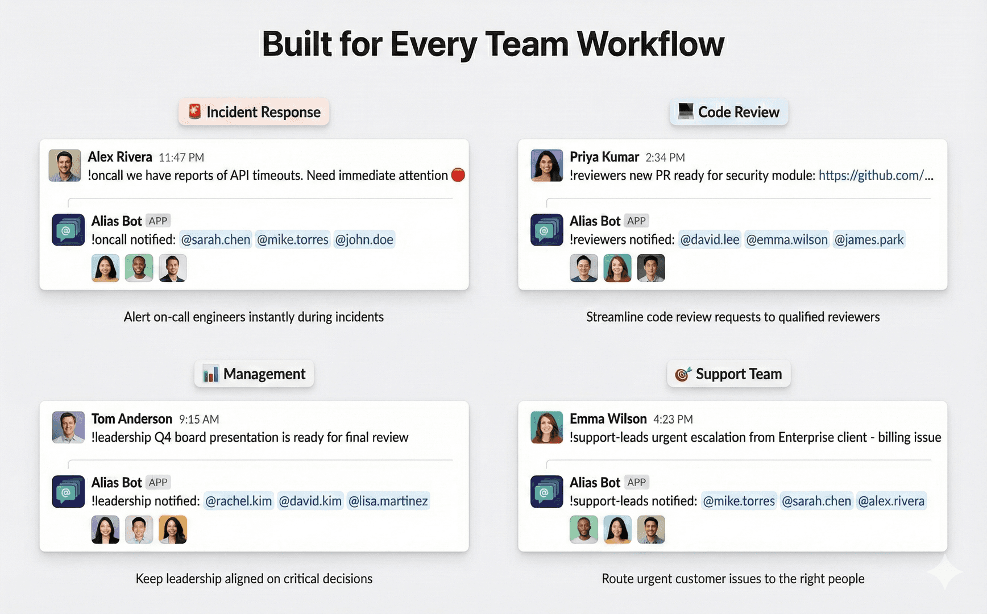Click the Alias Bot icon in Management card
This screenshot has width=987, height=614.
point(68,491)
